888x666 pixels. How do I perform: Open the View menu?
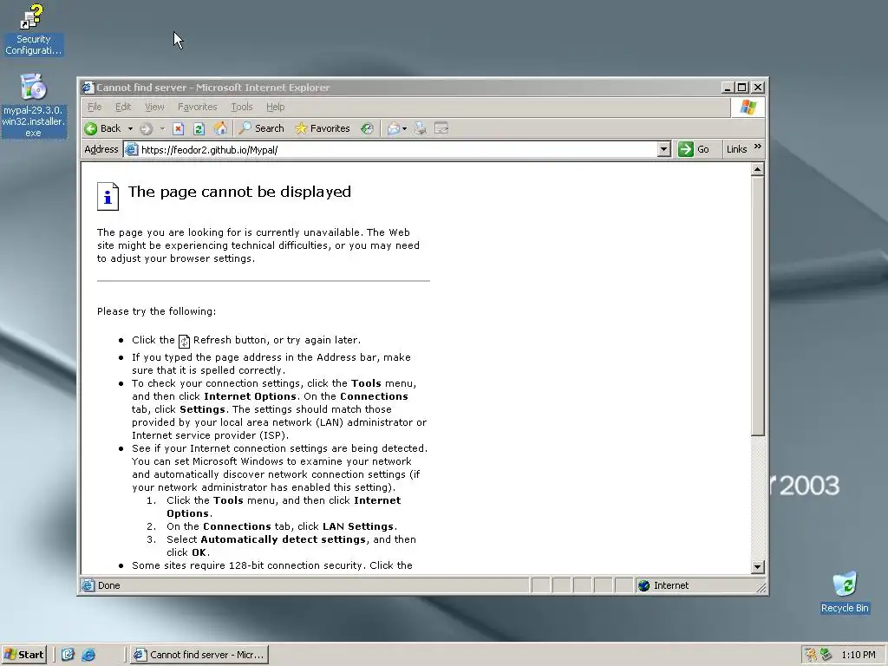154,107
